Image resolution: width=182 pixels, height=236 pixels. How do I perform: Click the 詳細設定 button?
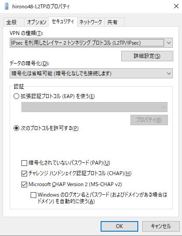point(147,56)
